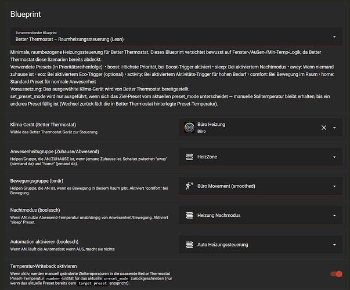
Task: Expand the blueprint selector dropdown arrow
Action: 334,37
